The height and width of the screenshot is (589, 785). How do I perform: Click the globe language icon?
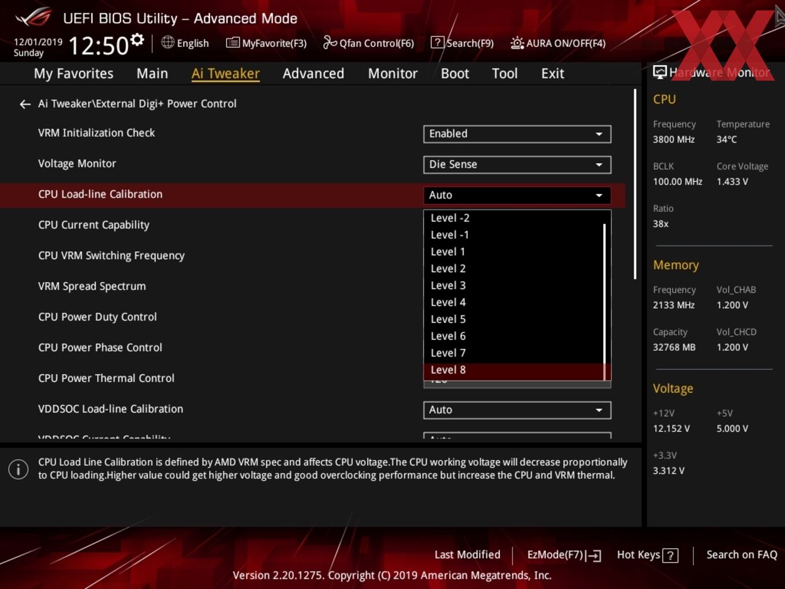(x=168, y=42)
